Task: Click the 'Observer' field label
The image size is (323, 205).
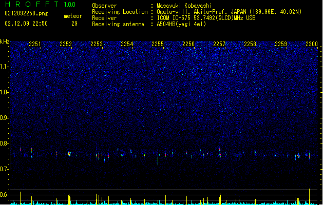Action: [104, 6]
